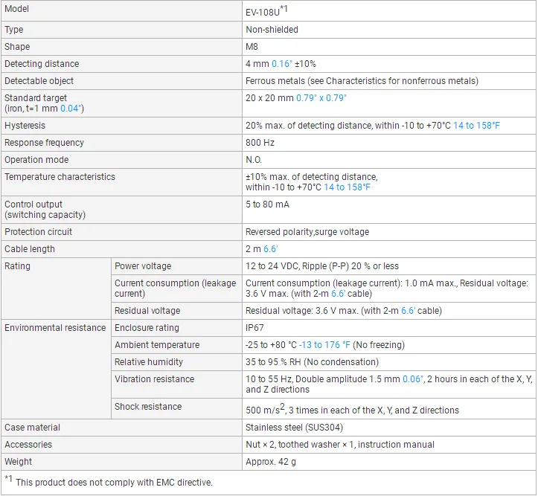Image resolution: width=538 pixels, height=496 pixels.
Task: Click the Reversed polarity, surge voltage text
Action: (x=307, y=232)
